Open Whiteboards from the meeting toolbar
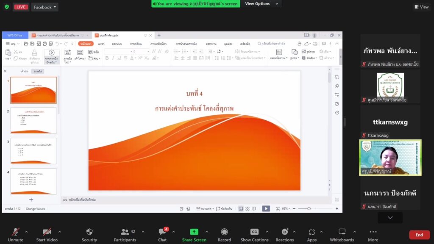Image resolution: width=434 pixels, height=244 pixels. (342, 232)
